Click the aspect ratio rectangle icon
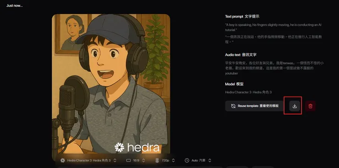 (x=129, y=160)
